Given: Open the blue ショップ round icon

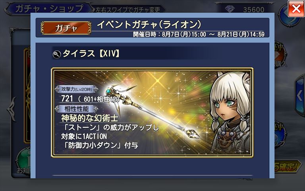Looking at the screenshot, I should [280, 135].
